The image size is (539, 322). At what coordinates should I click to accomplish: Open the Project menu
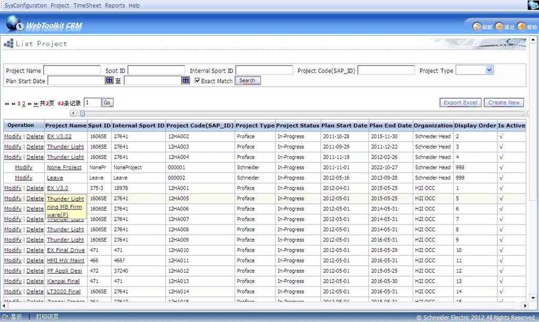(x=60, y=5)
